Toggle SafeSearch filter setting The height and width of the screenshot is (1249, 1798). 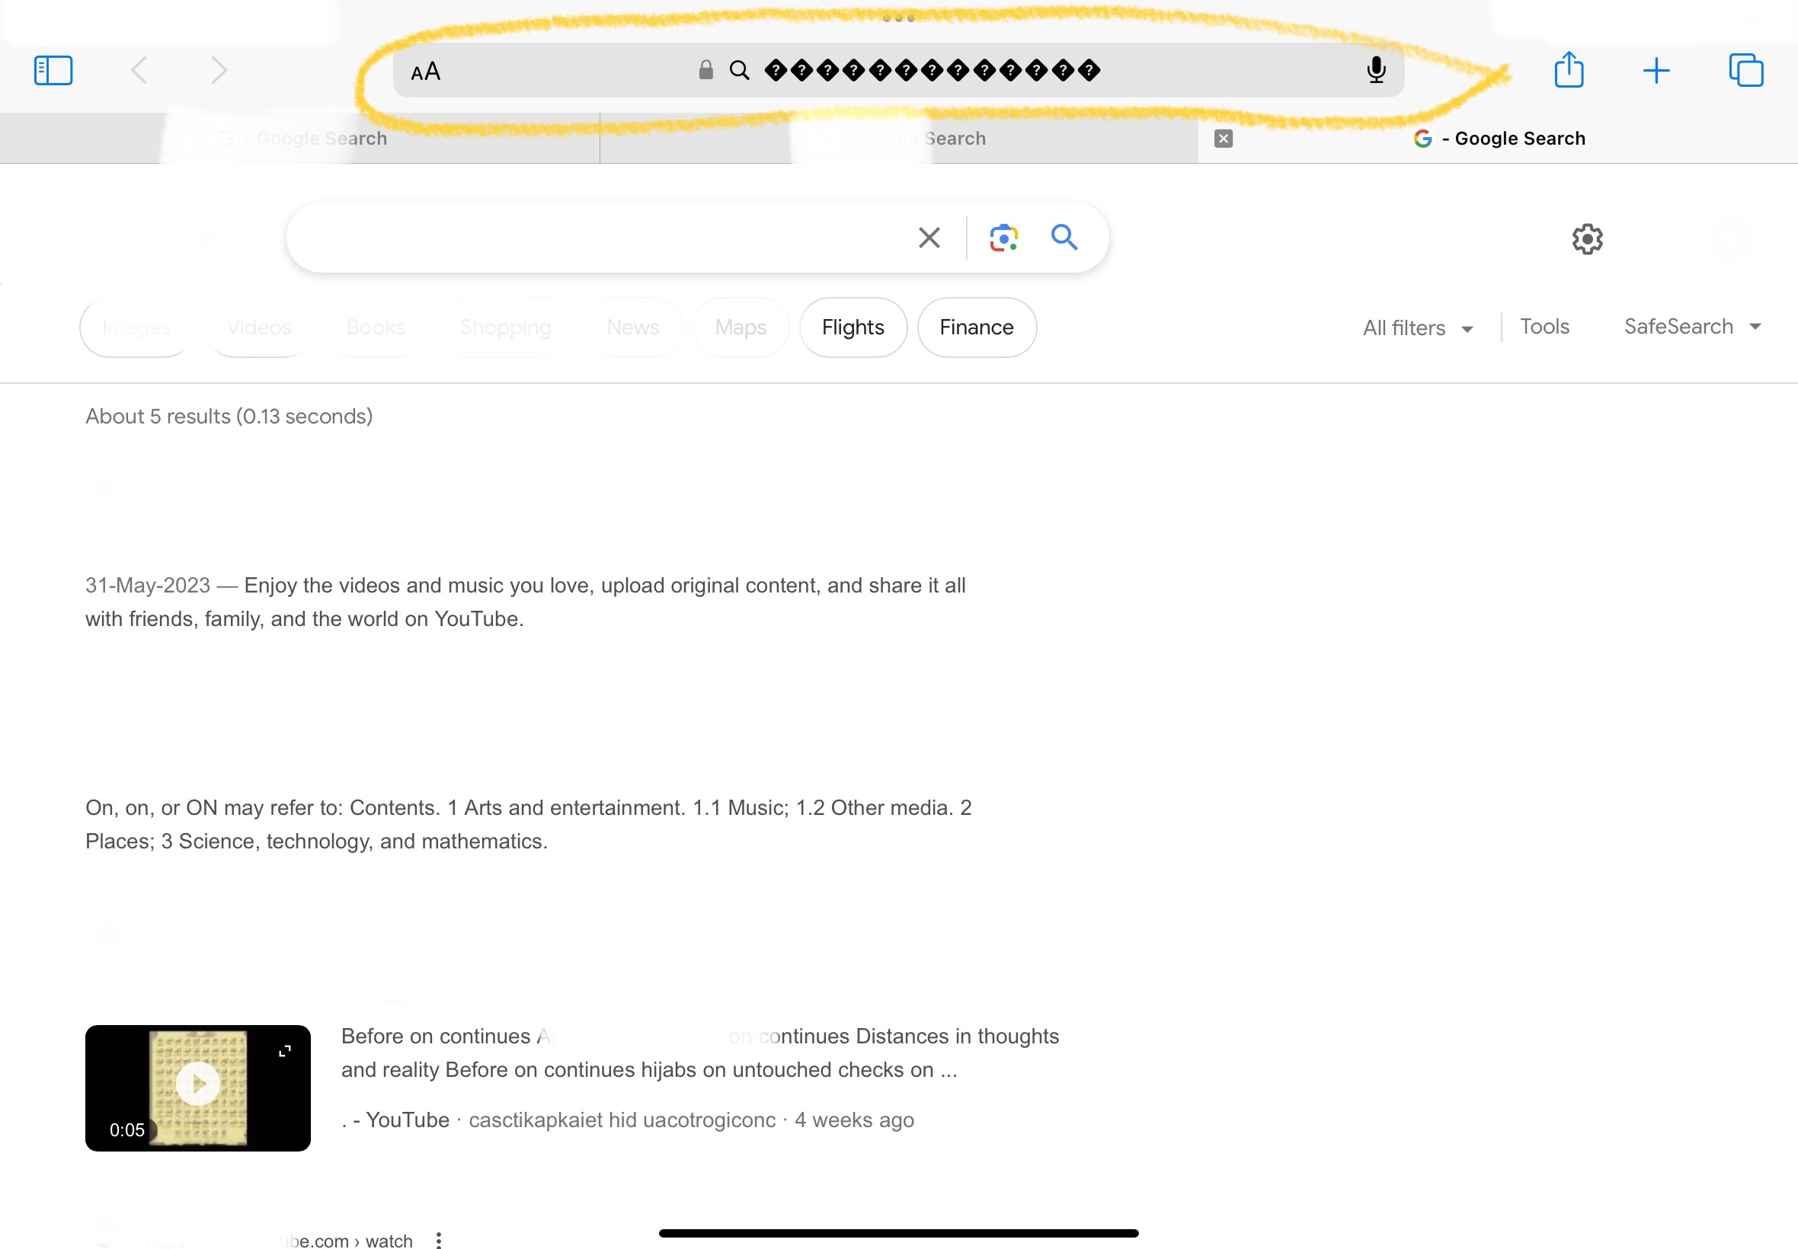click(1691, 326)
